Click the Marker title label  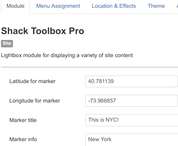click(23, 120)
